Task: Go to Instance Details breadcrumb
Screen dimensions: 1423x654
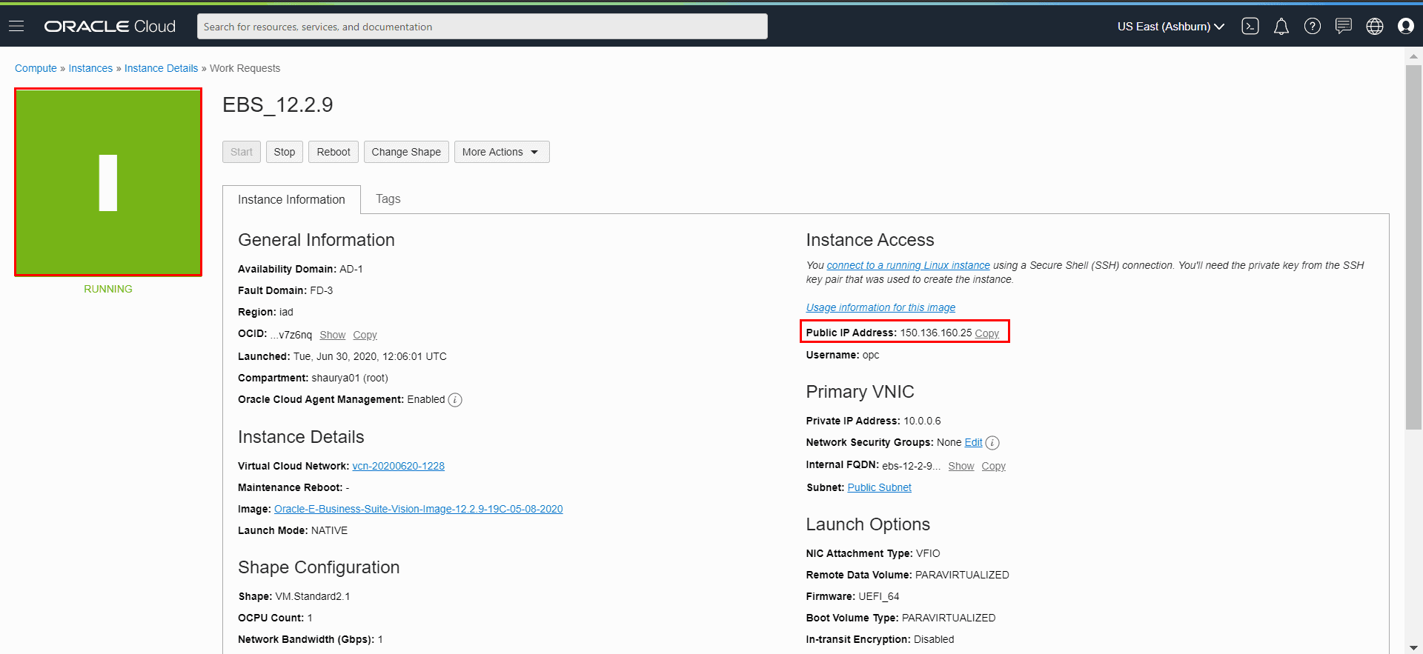Action: [161, 68]
